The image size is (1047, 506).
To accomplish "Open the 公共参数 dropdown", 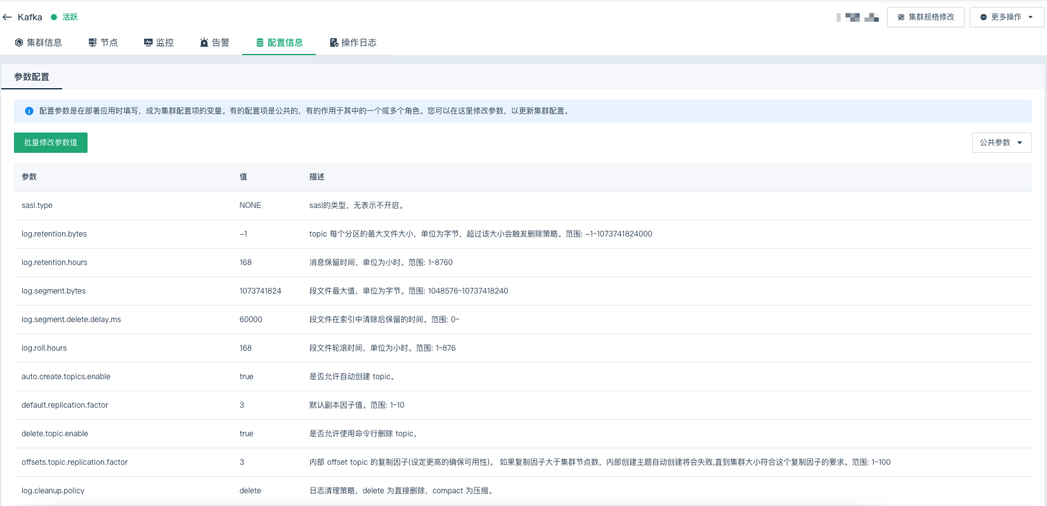I will (1001, 143).
